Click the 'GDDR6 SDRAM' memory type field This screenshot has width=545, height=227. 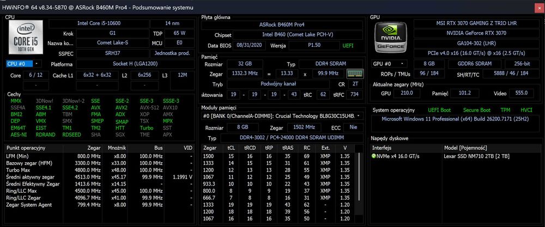click(x=475, y=64)
